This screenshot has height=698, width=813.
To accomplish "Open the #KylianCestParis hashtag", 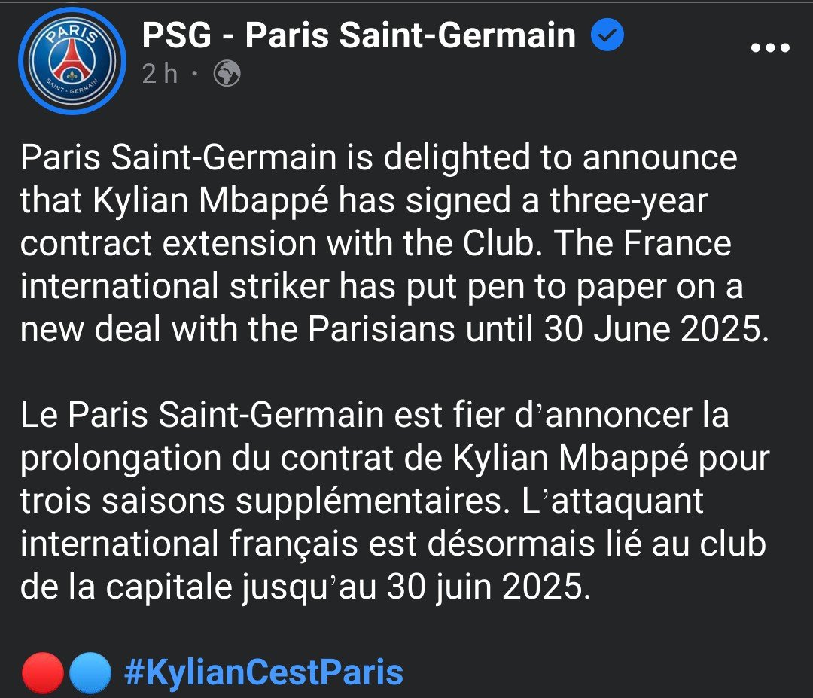I will pyautogui.click(x=263, y=672).
